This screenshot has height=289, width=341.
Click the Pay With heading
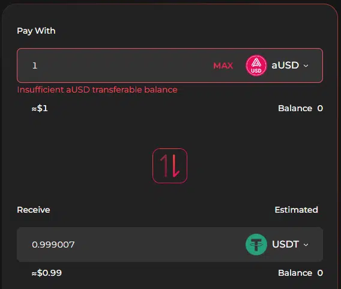click(x=36, y=31)
